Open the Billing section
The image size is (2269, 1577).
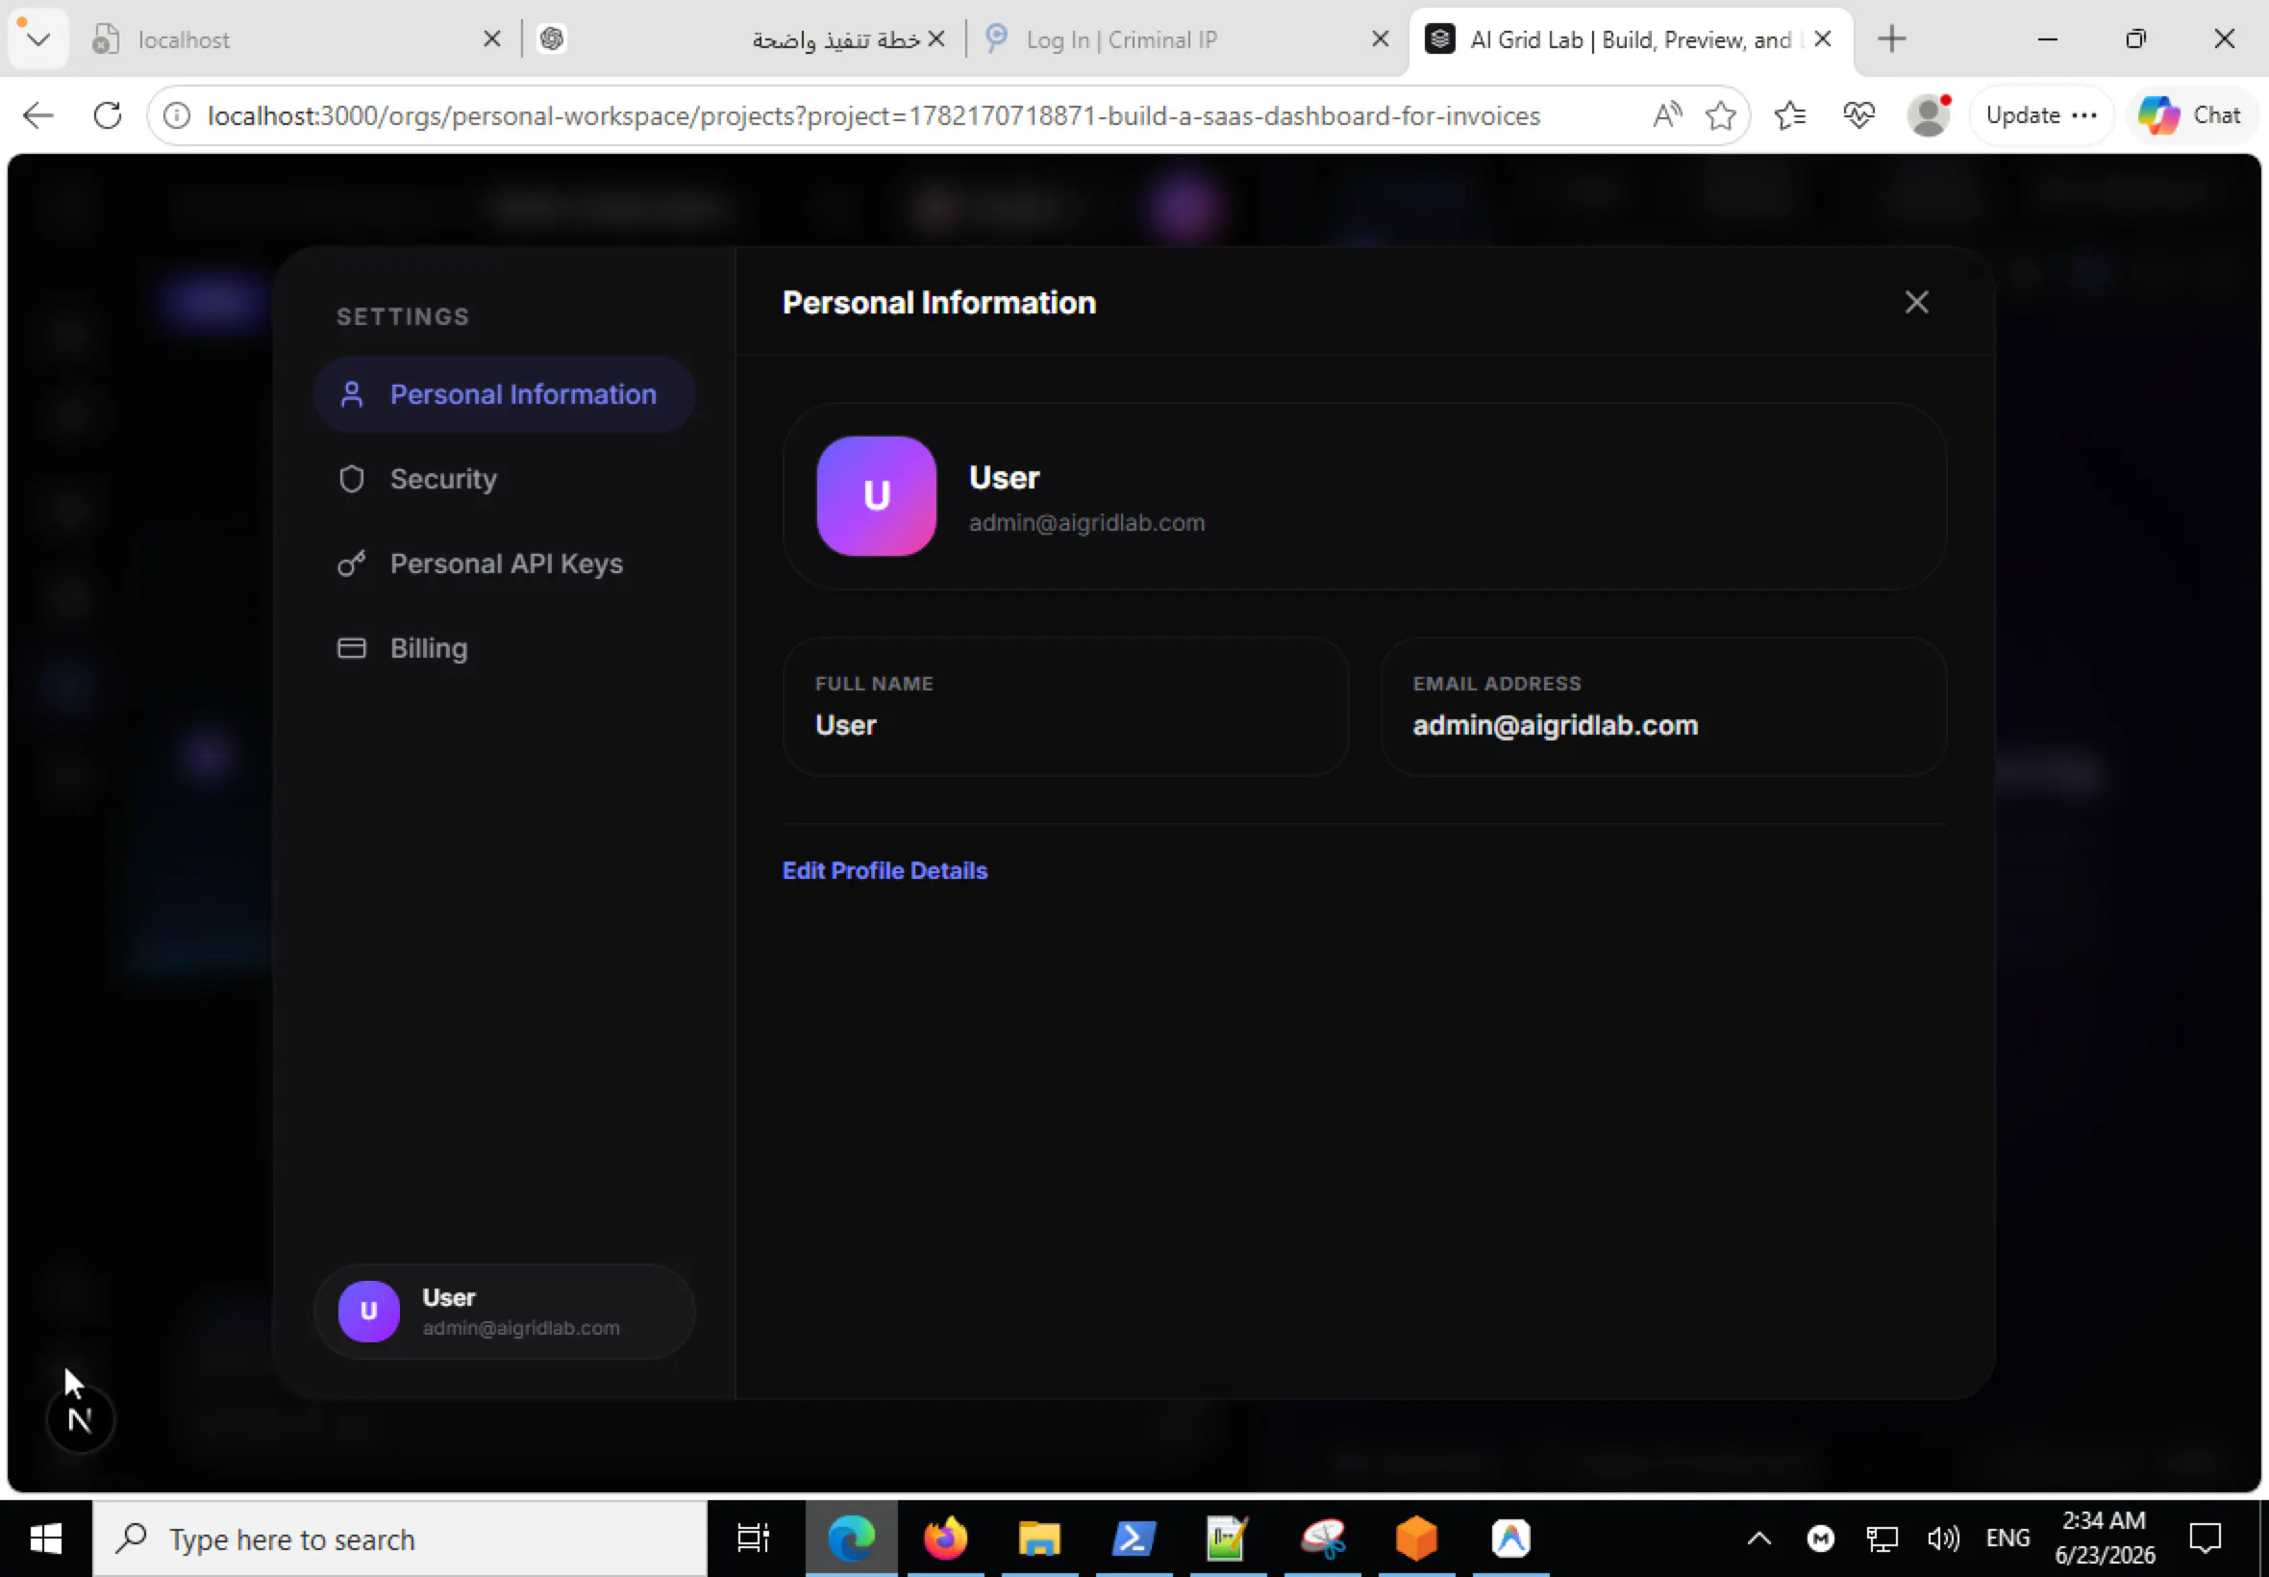[504, 648]
